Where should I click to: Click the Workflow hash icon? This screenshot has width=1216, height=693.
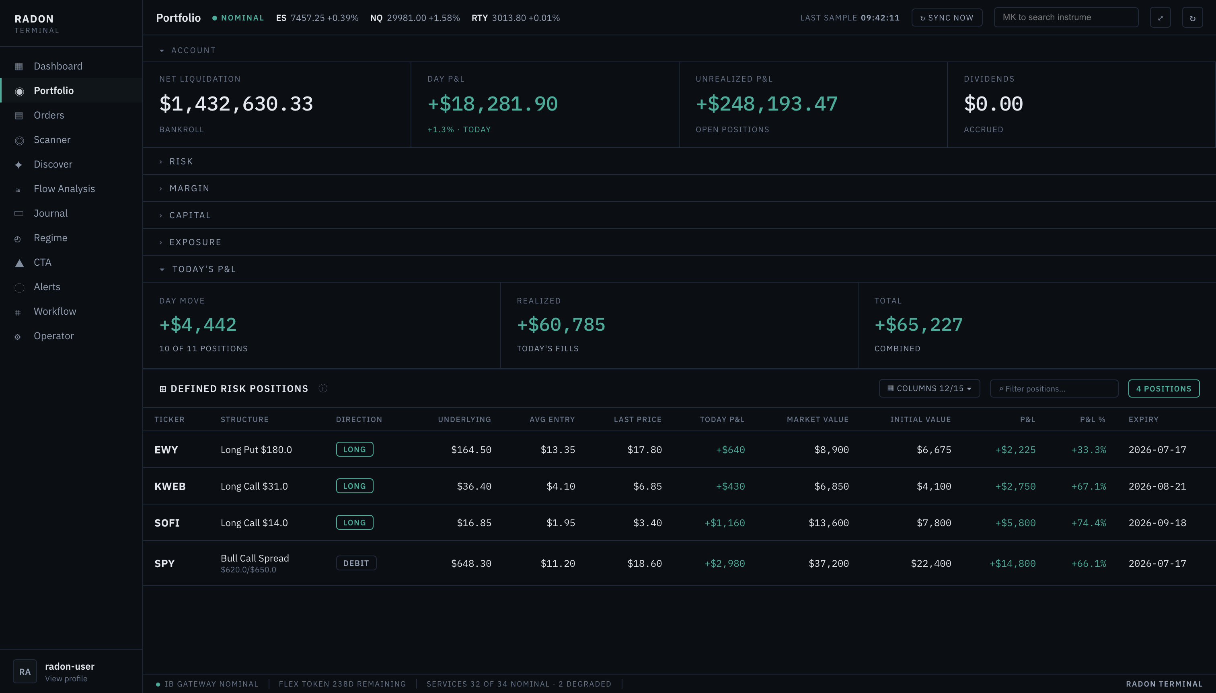pyautogui.click(x=18, y=313)
